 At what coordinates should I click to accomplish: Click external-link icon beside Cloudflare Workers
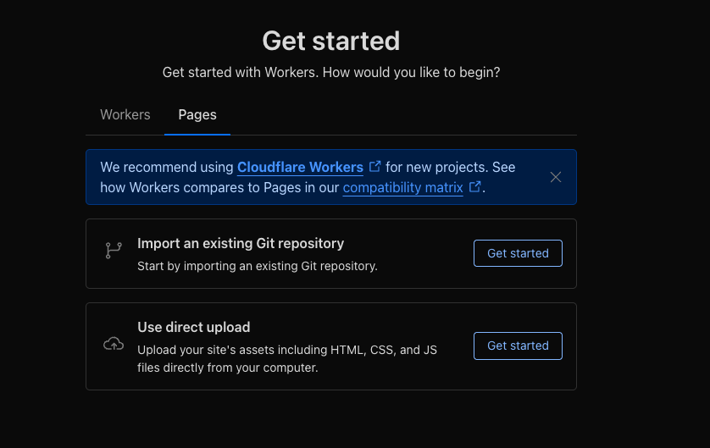click(375, 167)
